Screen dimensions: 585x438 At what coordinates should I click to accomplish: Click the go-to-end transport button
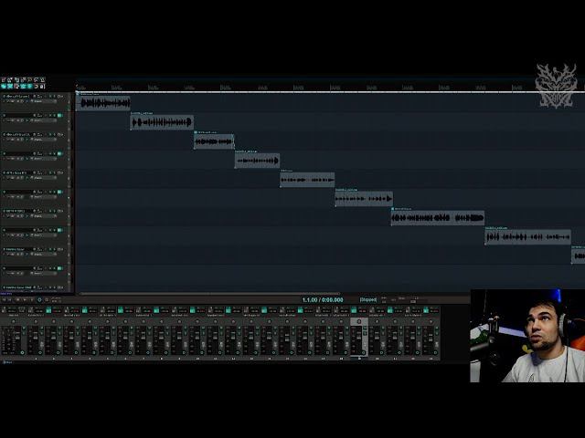[10, 300]
